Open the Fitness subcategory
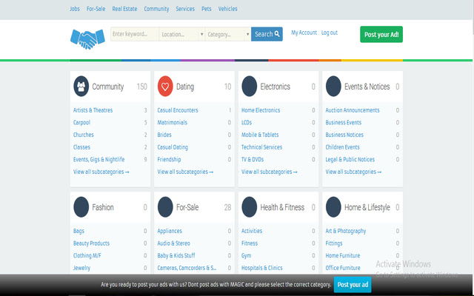 click(x=250, y=243)
